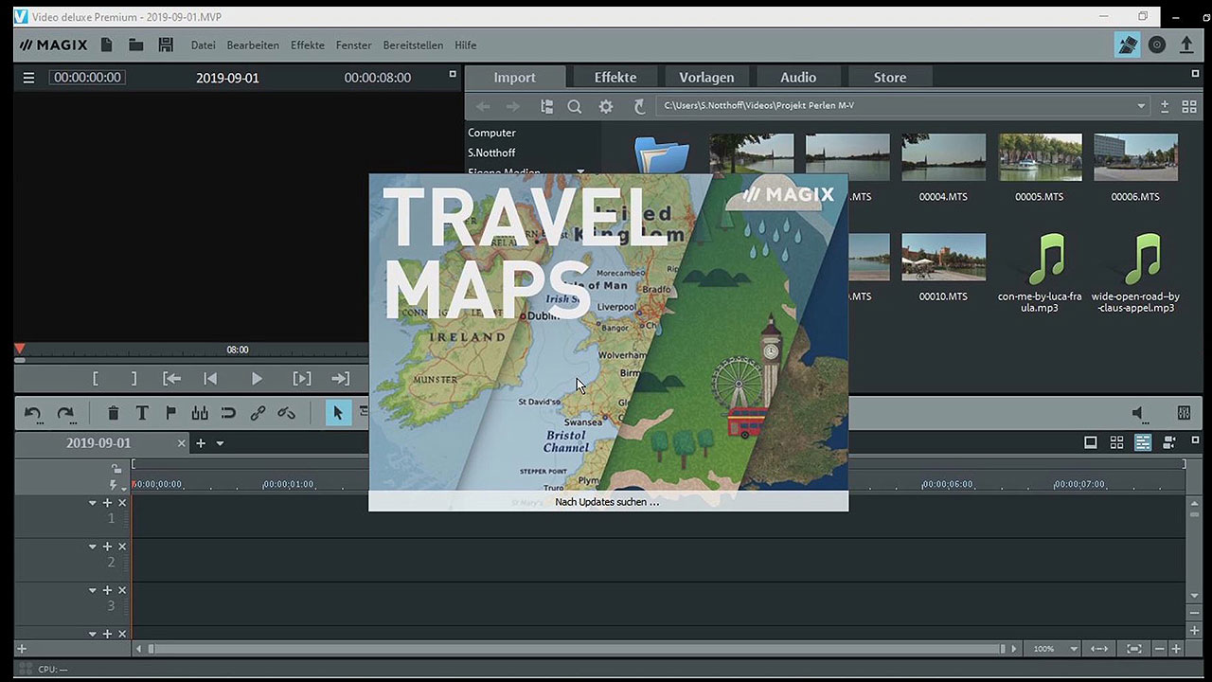Viewport: 1212px width, 682px height.
Task: Switch to the Vorlagen tab
Action: (x=706, y=78)
